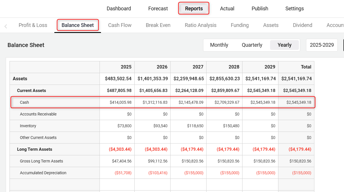Viewport: 344px width, 192px height.
Task: Set the period view to Quarterly
Action: (252, 45)
